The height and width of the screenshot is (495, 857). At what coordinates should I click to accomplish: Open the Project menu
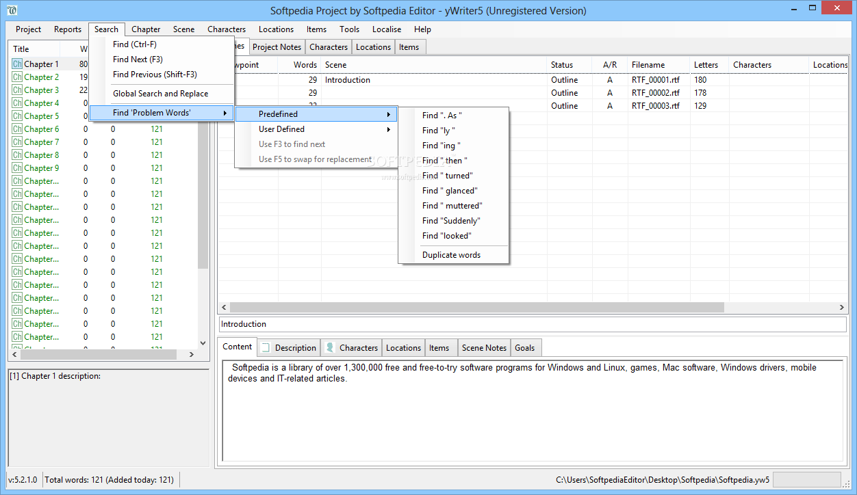point(29,29)
